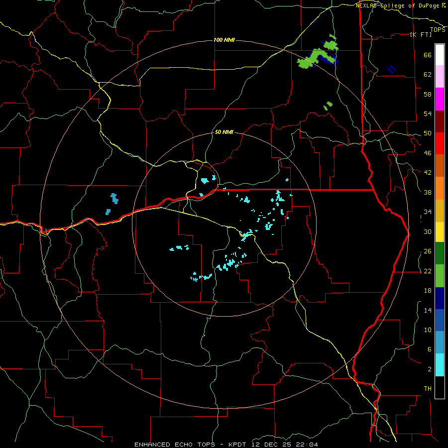The image size is (448, 448).
Task: Click the "18" legend value
Action: 428,291
